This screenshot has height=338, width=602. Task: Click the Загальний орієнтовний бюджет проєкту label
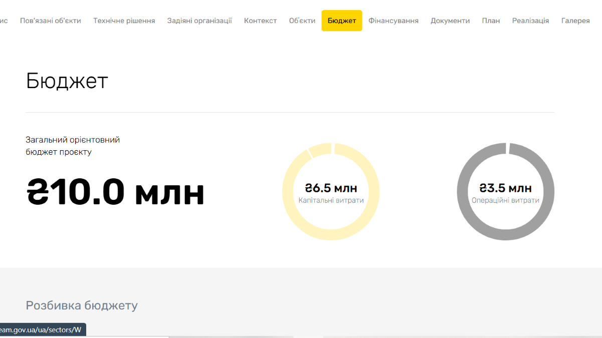(73, 146)
